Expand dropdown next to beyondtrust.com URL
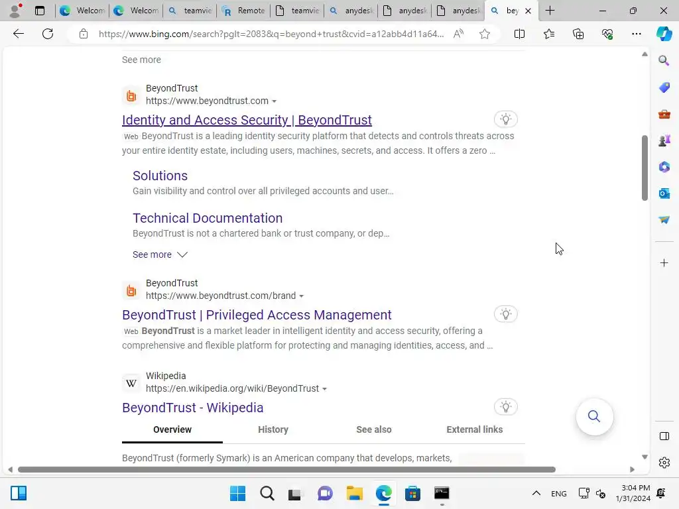This screenshot has width=679, height=509. [x=274, y=101]
